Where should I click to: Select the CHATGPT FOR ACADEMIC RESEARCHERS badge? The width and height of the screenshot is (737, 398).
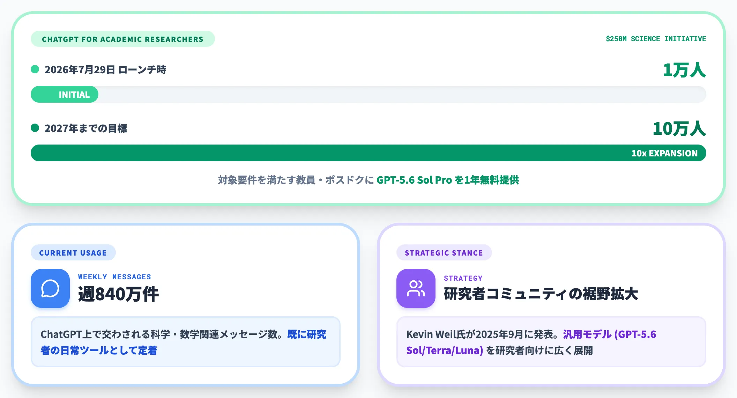[123, 39]
